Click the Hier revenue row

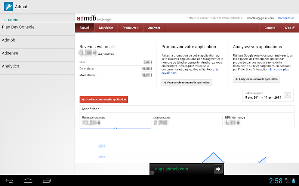pyautogui.click(x=116, y=62)
